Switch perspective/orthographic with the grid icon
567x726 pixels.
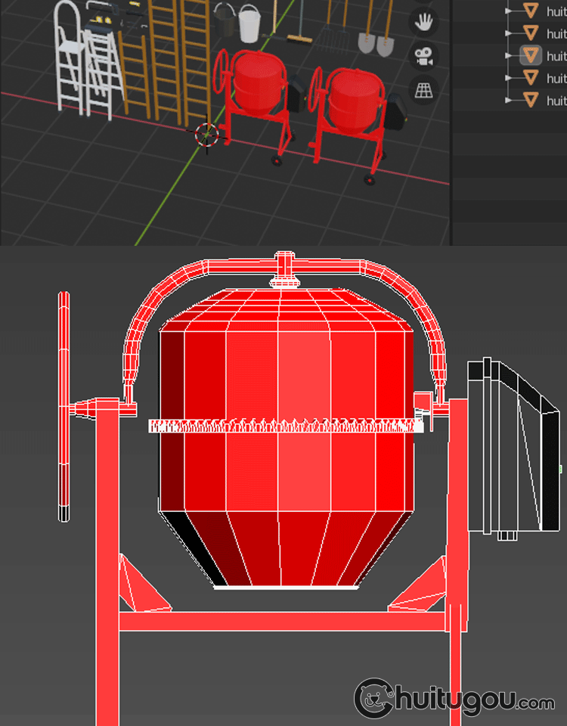(423, 91)
